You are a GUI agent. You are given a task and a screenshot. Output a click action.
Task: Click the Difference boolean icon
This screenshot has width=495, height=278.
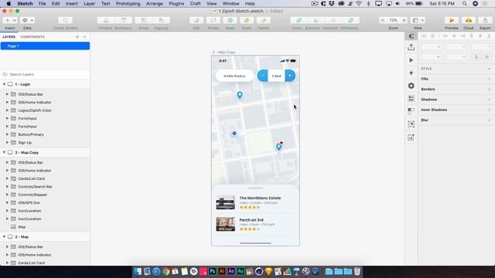pyautogui.click(x=350, y=21)
